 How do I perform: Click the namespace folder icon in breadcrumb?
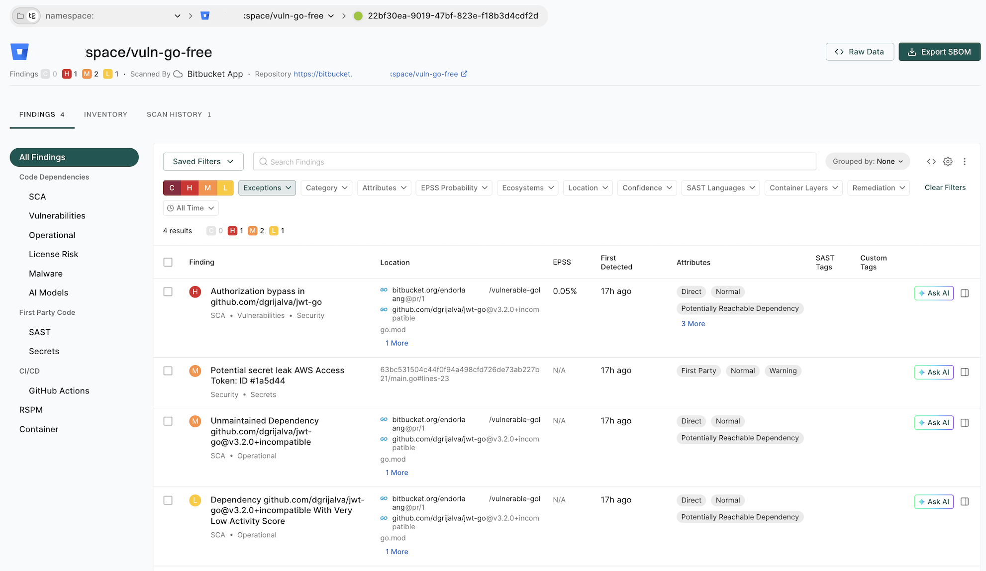tap(20, 16)
